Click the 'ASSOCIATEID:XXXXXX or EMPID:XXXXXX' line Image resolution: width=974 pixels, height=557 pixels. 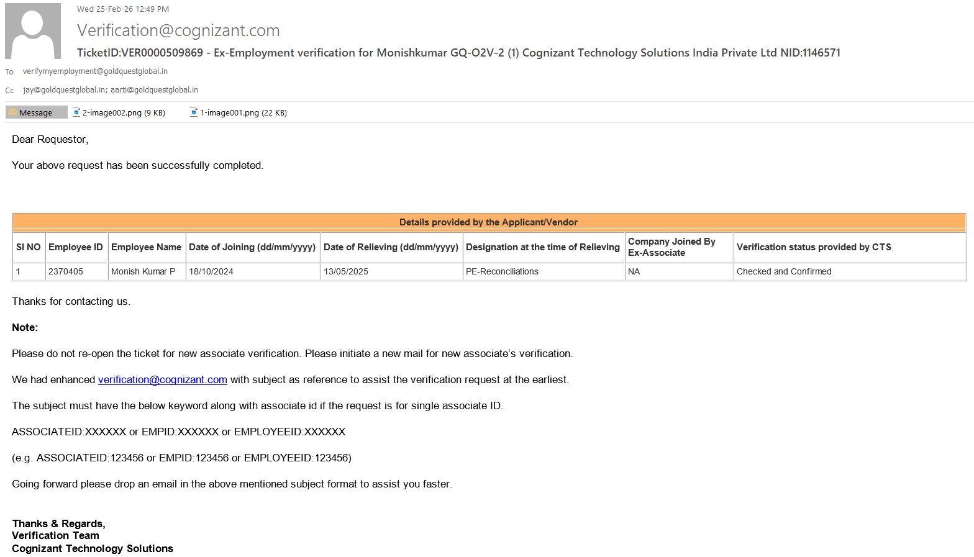(x=179, y=432)
